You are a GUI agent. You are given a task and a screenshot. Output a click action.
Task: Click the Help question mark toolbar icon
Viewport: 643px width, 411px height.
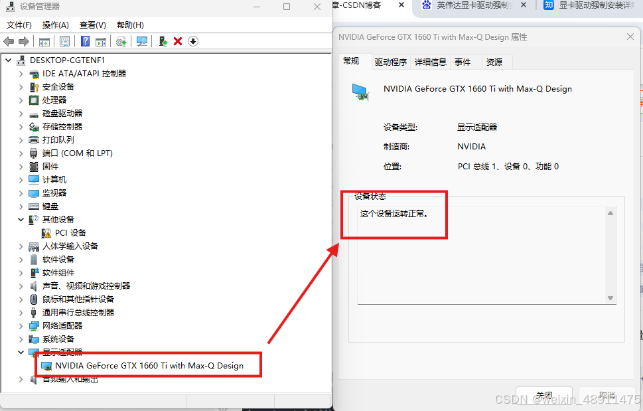[86, 41]
